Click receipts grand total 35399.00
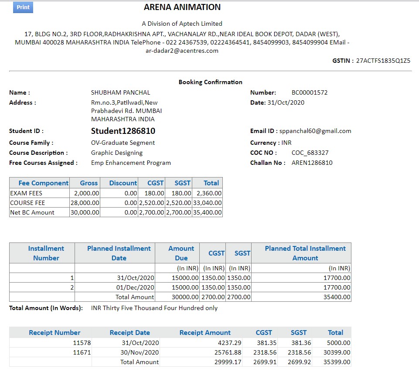Viewport: 419px width, 372px height. (x=337, y=362)
